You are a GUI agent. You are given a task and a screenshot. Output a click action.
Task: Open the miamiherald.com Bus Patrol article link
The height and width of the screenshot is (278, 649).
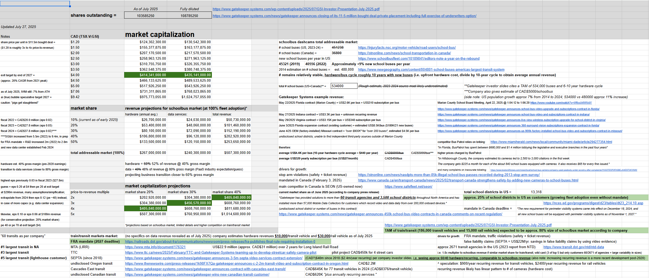coord(551,142)
